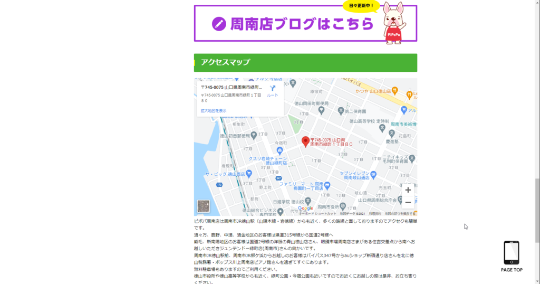Select the 徳山総合ビジネス専門学校 marker
Image resolution: width=540 pixels, height=284 pixels.
pos(281,211)
